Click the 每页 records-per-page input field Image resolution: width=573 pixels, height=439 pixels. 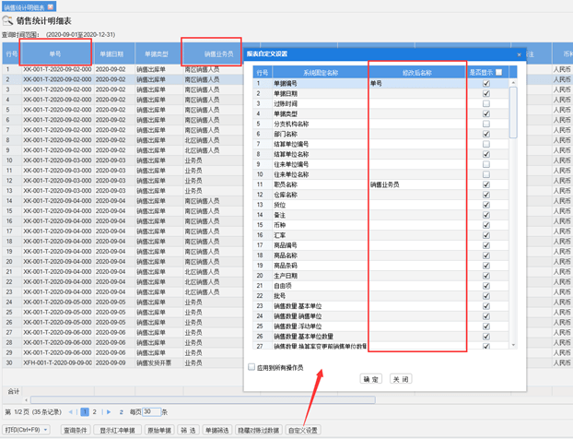[x=151, y=412]
